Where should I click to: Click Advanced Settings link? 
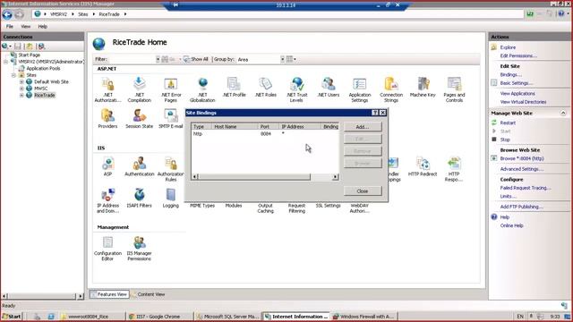click(521, 169)
